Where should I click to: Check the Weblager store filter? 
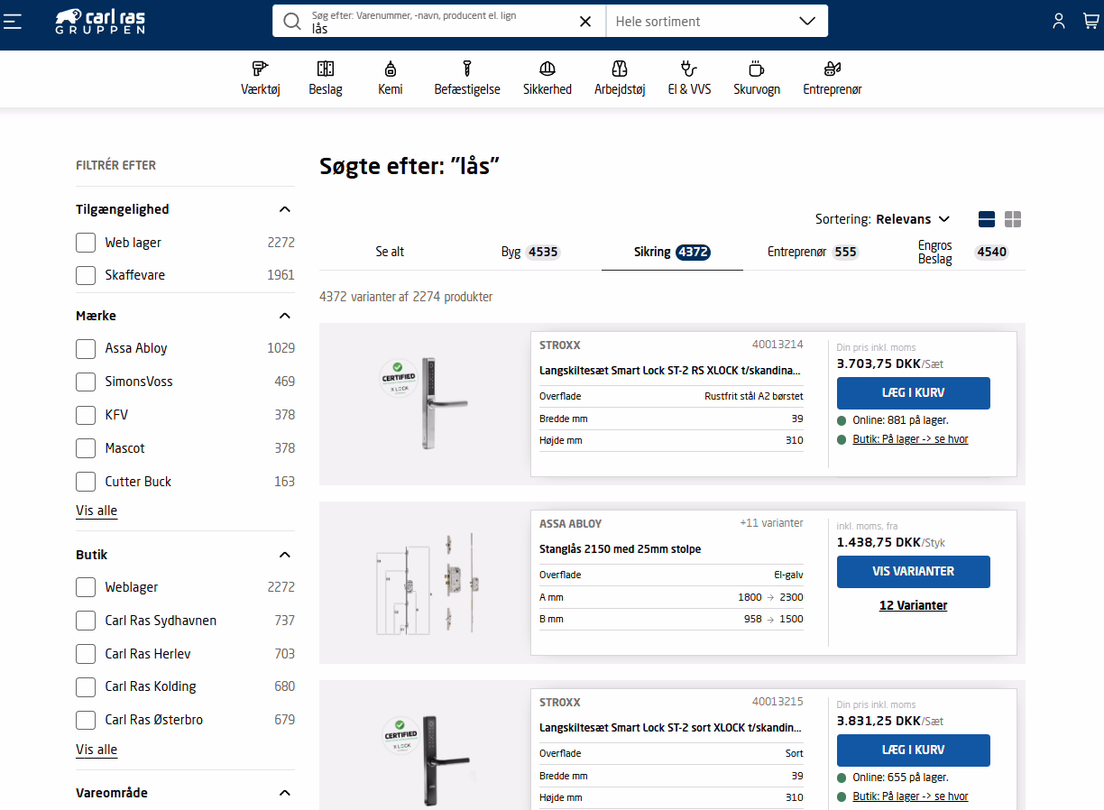tap(86, 587)
